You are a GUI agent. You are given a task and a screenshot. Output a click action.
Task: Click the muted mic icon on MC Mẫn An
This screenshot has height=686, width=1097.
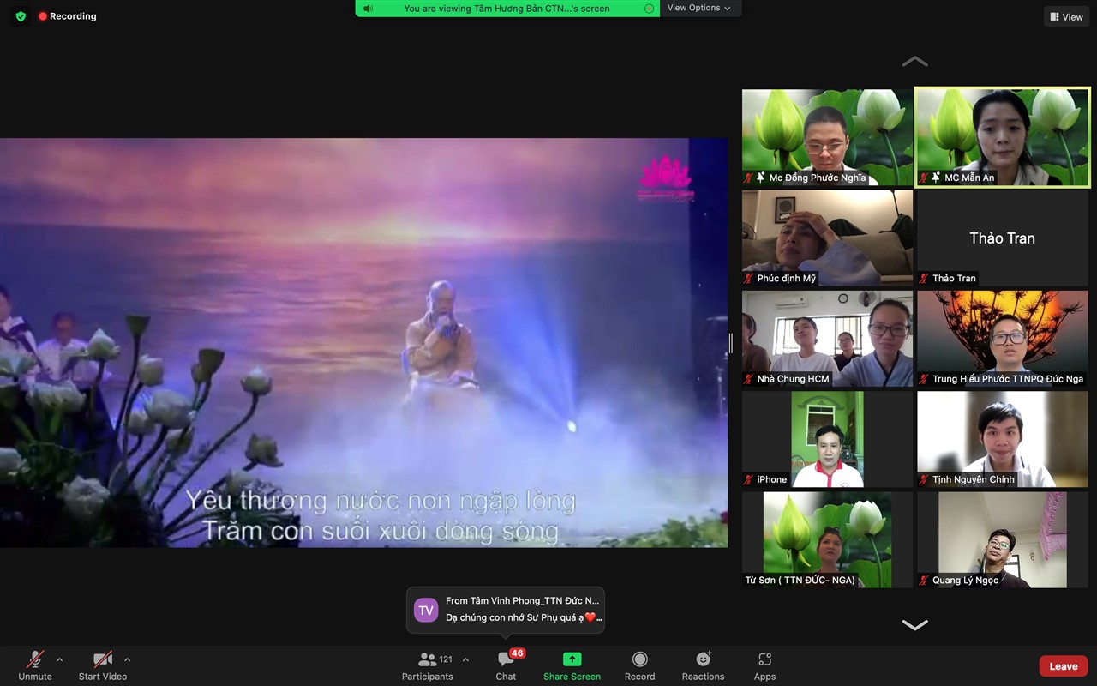pos(924,178)
